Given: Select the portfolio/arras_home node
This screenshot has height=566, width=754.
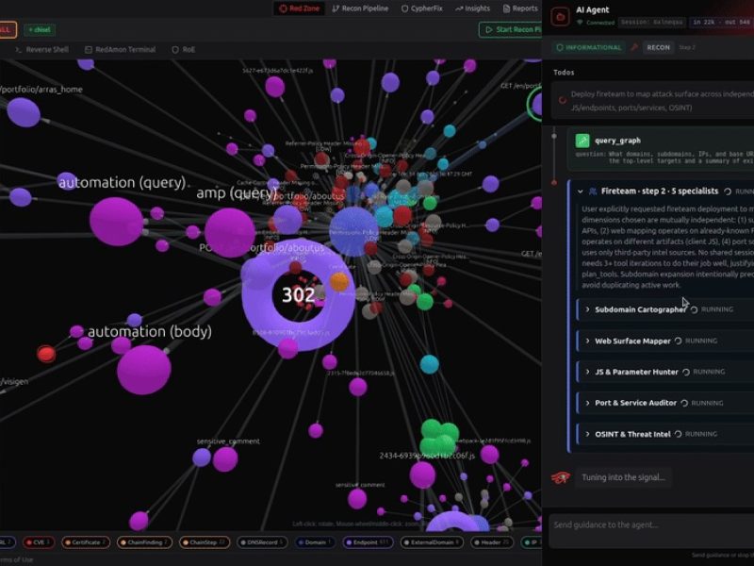Looking at the screenshot, I should [23, 112].
